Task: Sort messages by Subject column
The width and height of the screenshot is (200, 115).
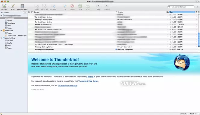Action: [x=74, y=12]
